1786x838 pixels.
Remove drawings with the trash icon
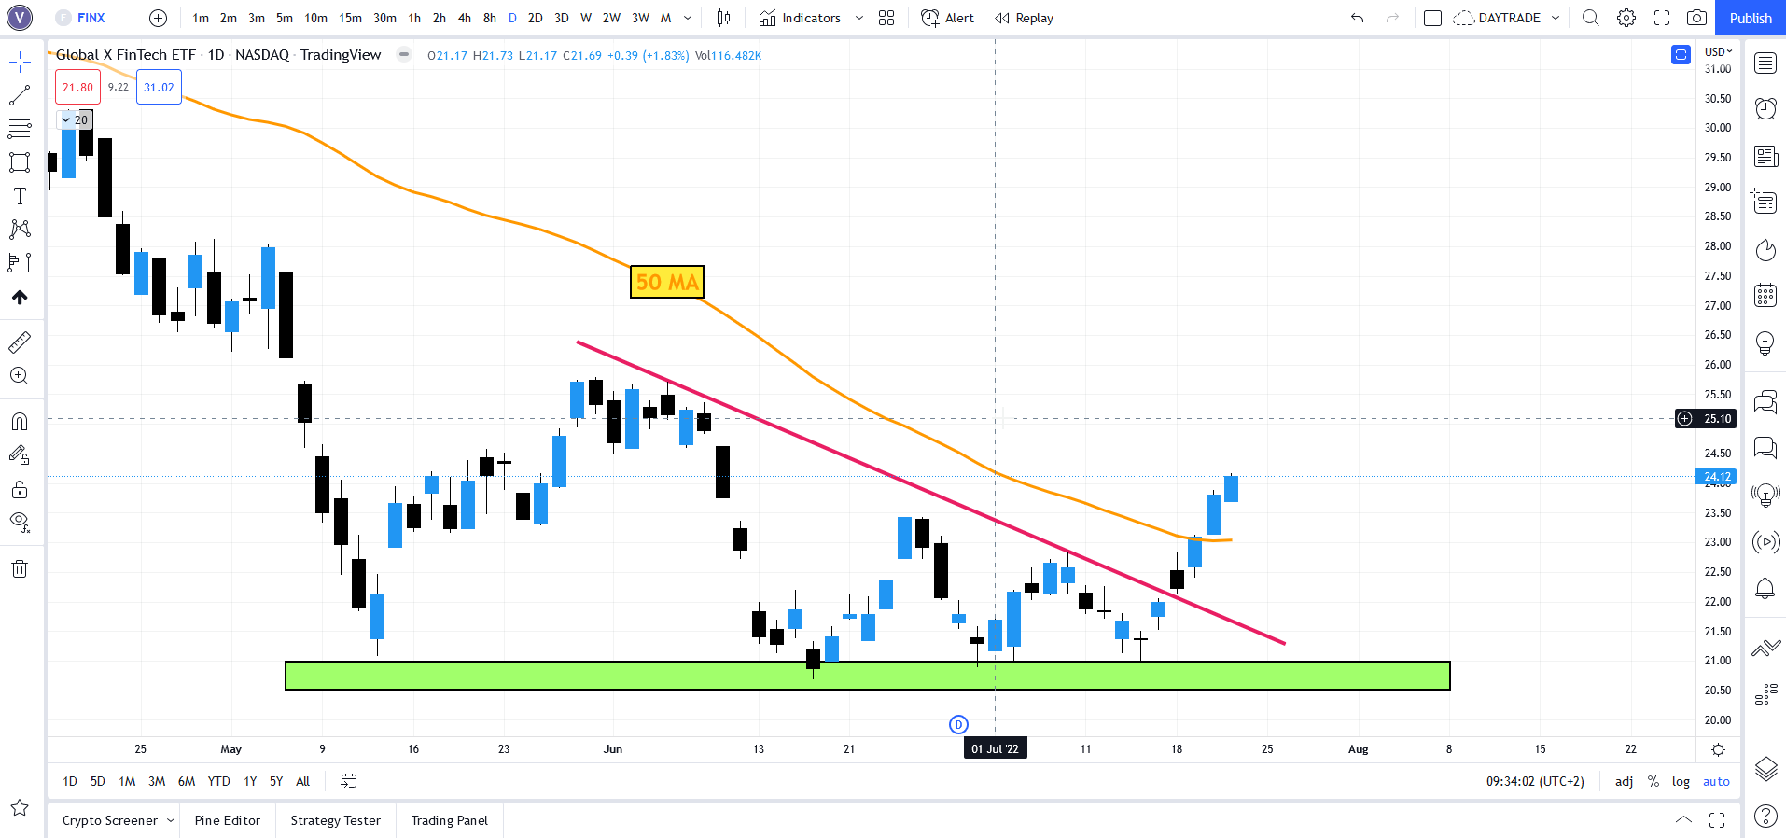click(x=20, y=569)
